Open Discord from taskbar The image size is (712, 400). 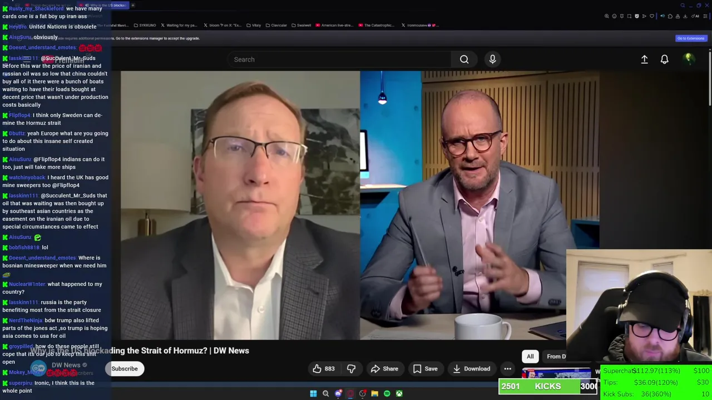(338, 393)
